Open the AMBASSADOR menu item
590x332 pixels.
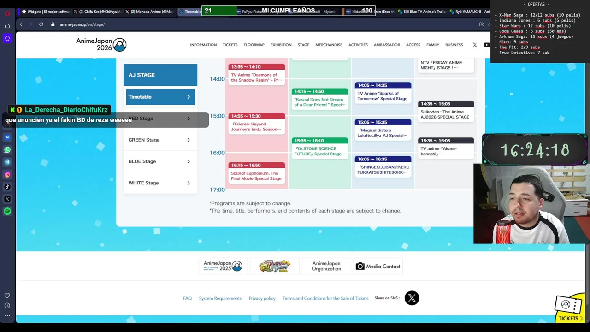point(387,45)
